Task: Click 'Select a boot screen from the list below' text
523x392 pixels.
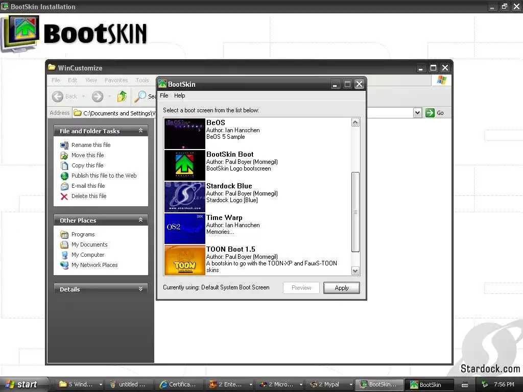Action: (x=211, y=110)
